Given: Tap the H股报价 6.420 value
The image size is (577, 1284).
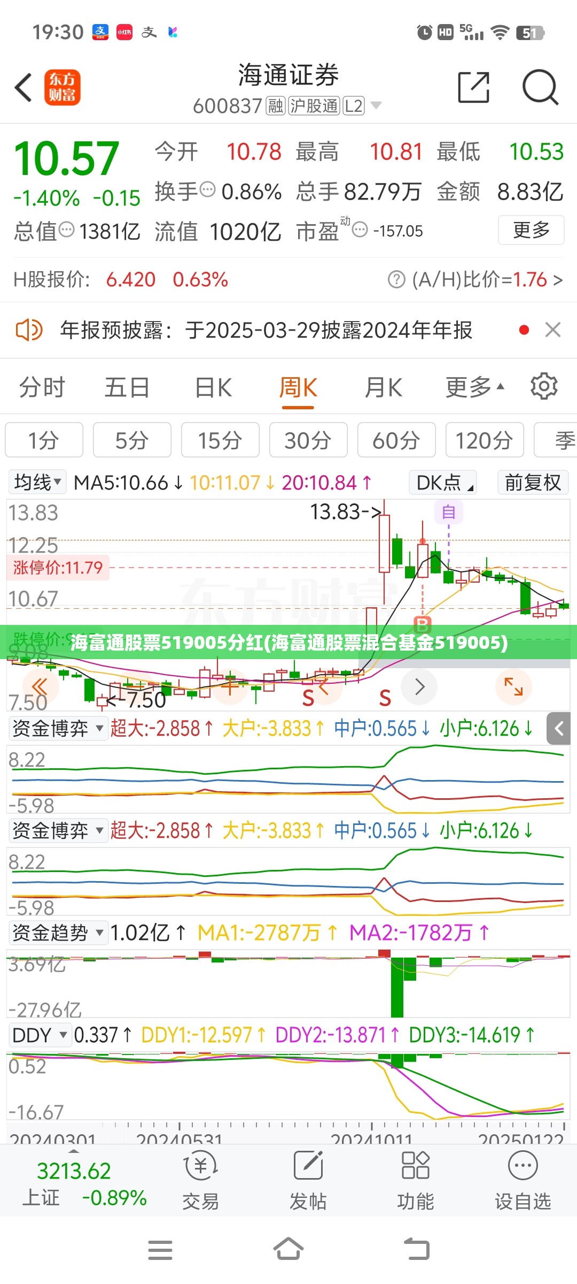Looking at the screenshot, I should click(x=131, y=279).
